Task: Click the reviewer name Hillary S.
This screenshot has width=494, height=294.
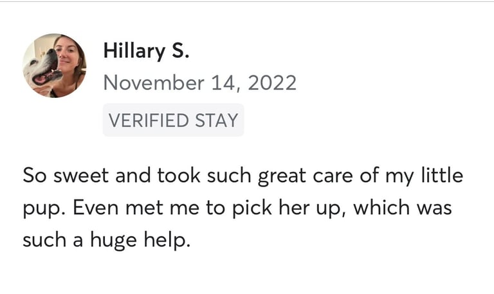Action: click(147, 51)
